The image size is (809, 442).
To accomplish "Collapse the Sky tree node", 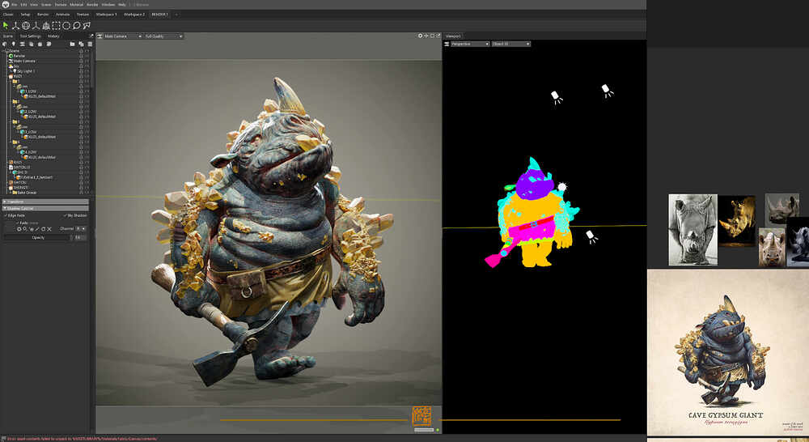I will click(8, 66).
